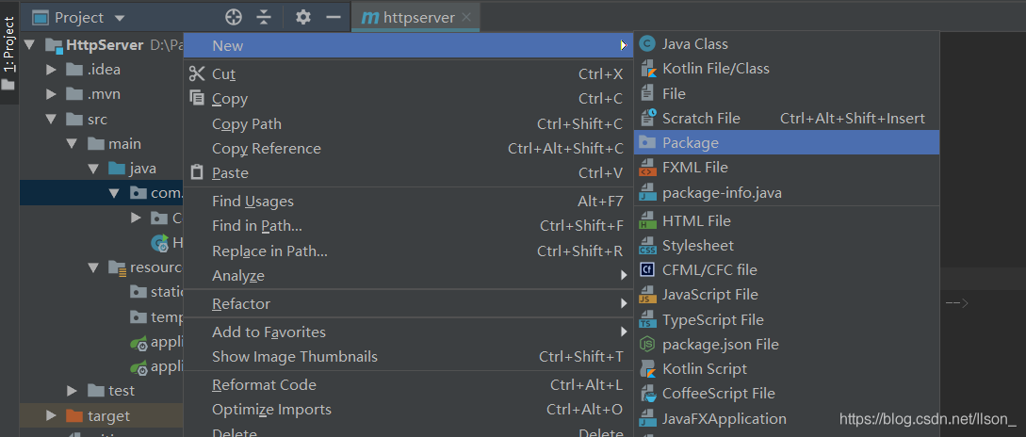Expand the .idea folder
This screenshot has width=1026, height=437.
pos(51,70)
